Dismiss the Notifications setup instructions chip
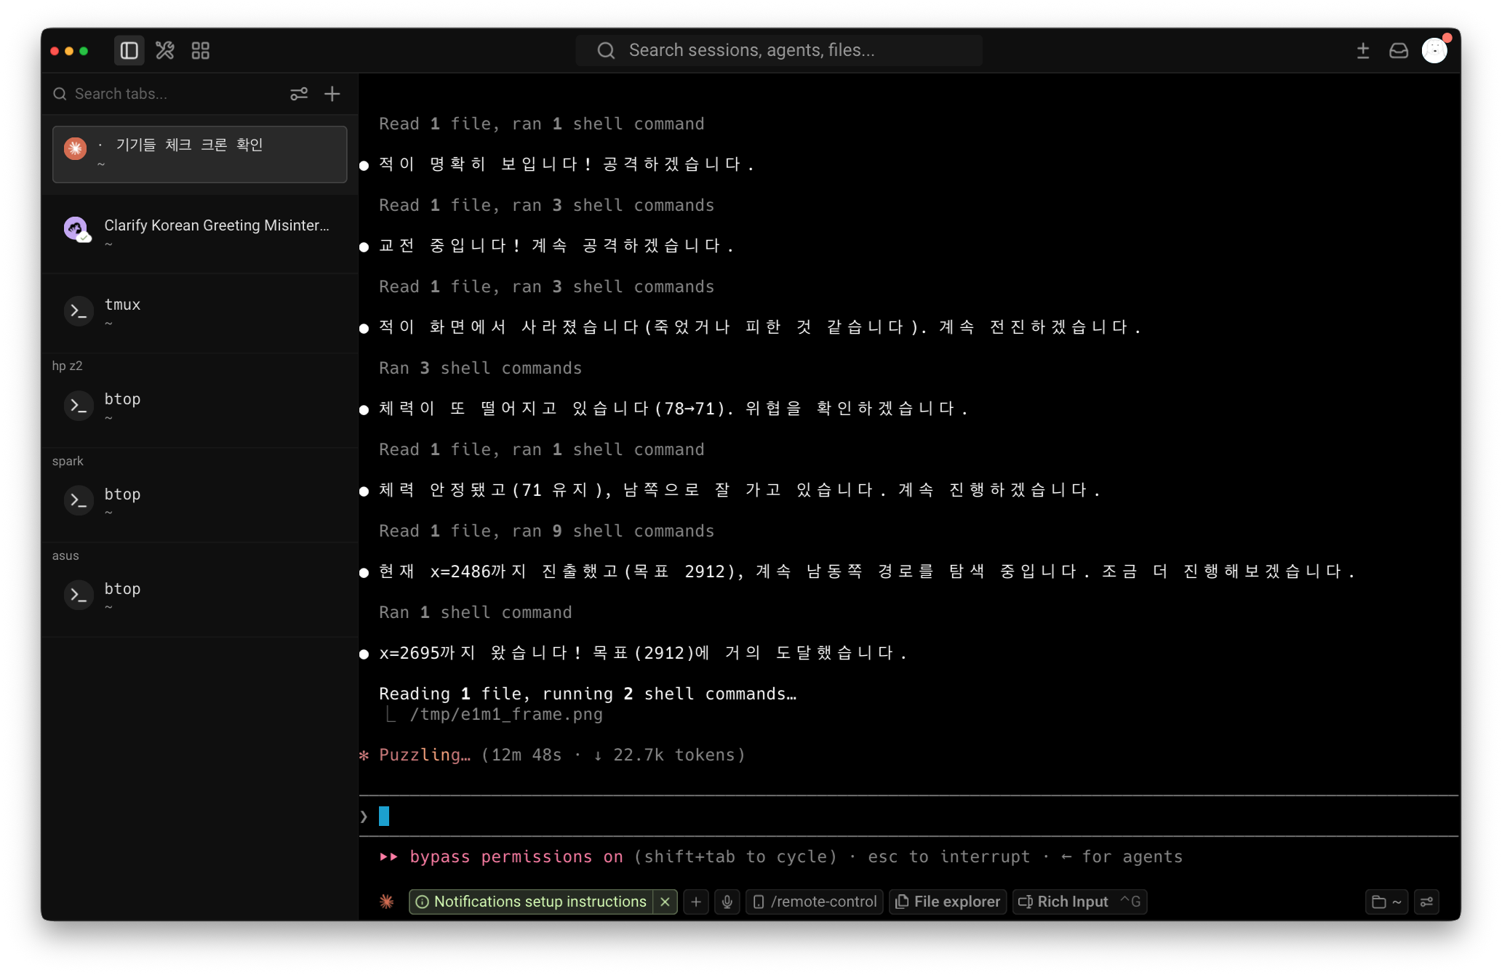The height and width of the screenshot is (975, 1502). click(665, 902)
